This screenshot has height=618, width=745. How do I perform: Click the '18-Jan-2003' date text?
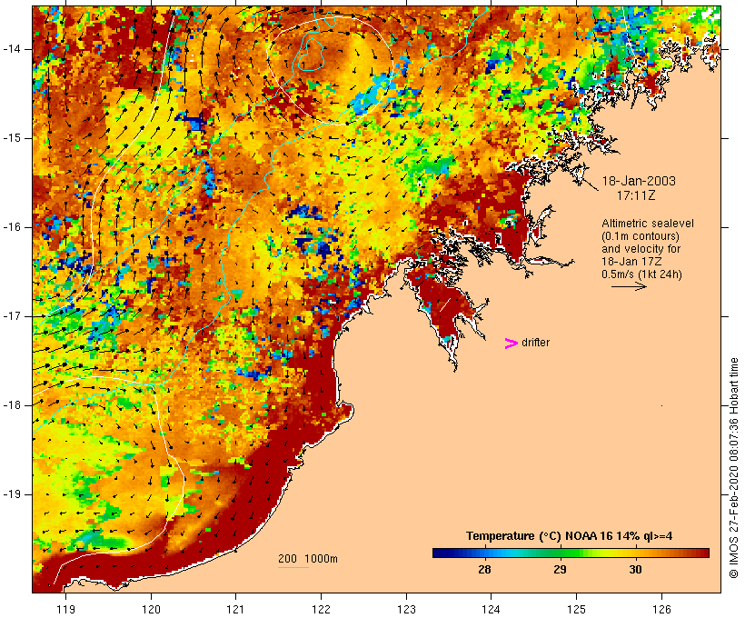click(639, 181)
